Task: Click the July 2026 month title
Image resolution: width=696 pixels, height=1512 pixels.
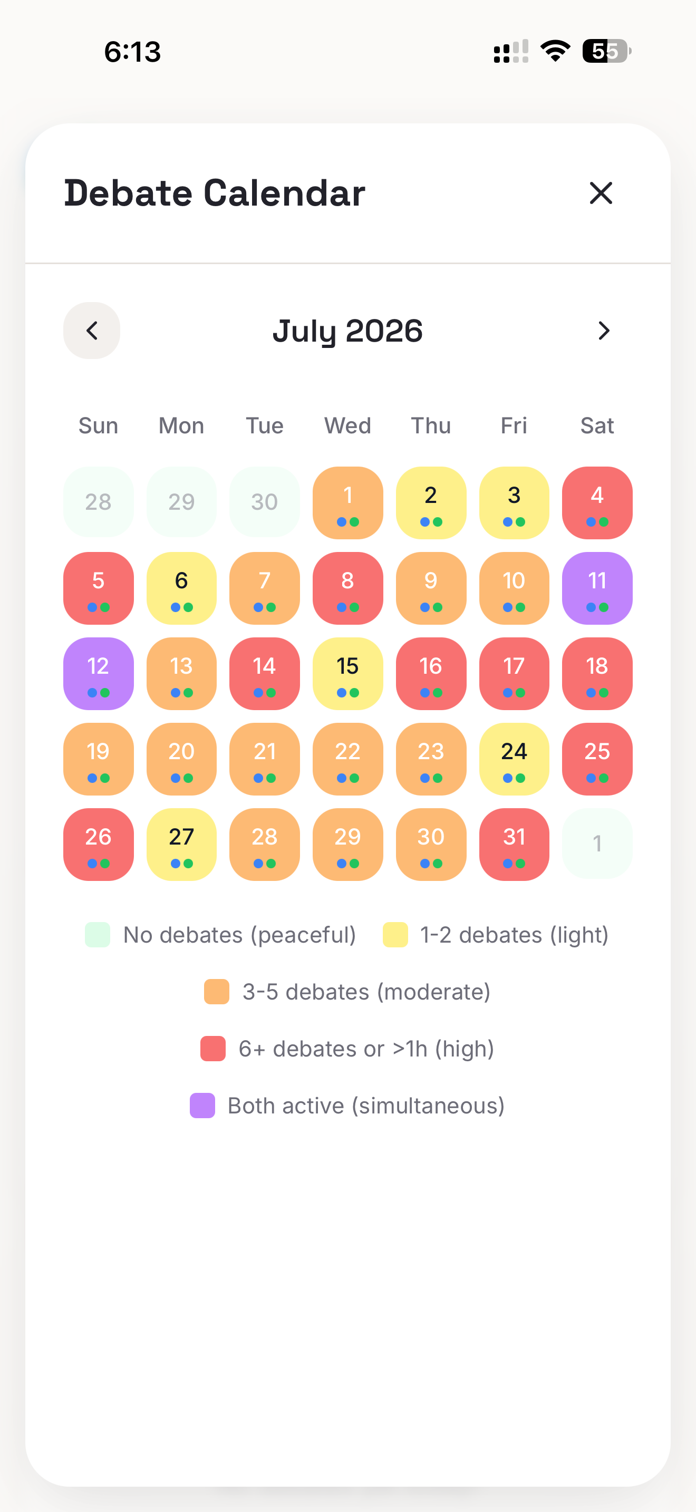Action: coord(347,331)
